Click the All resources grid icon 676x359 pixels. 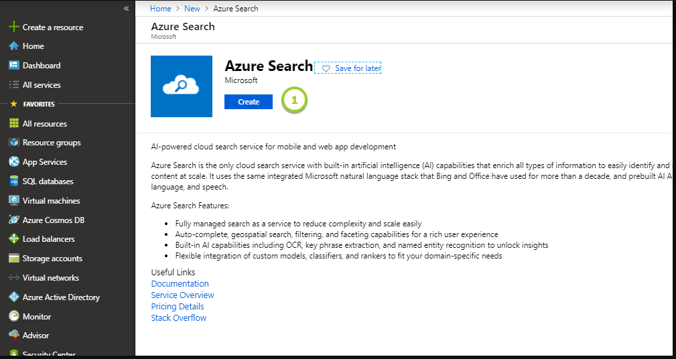click(x=13, y=124)
